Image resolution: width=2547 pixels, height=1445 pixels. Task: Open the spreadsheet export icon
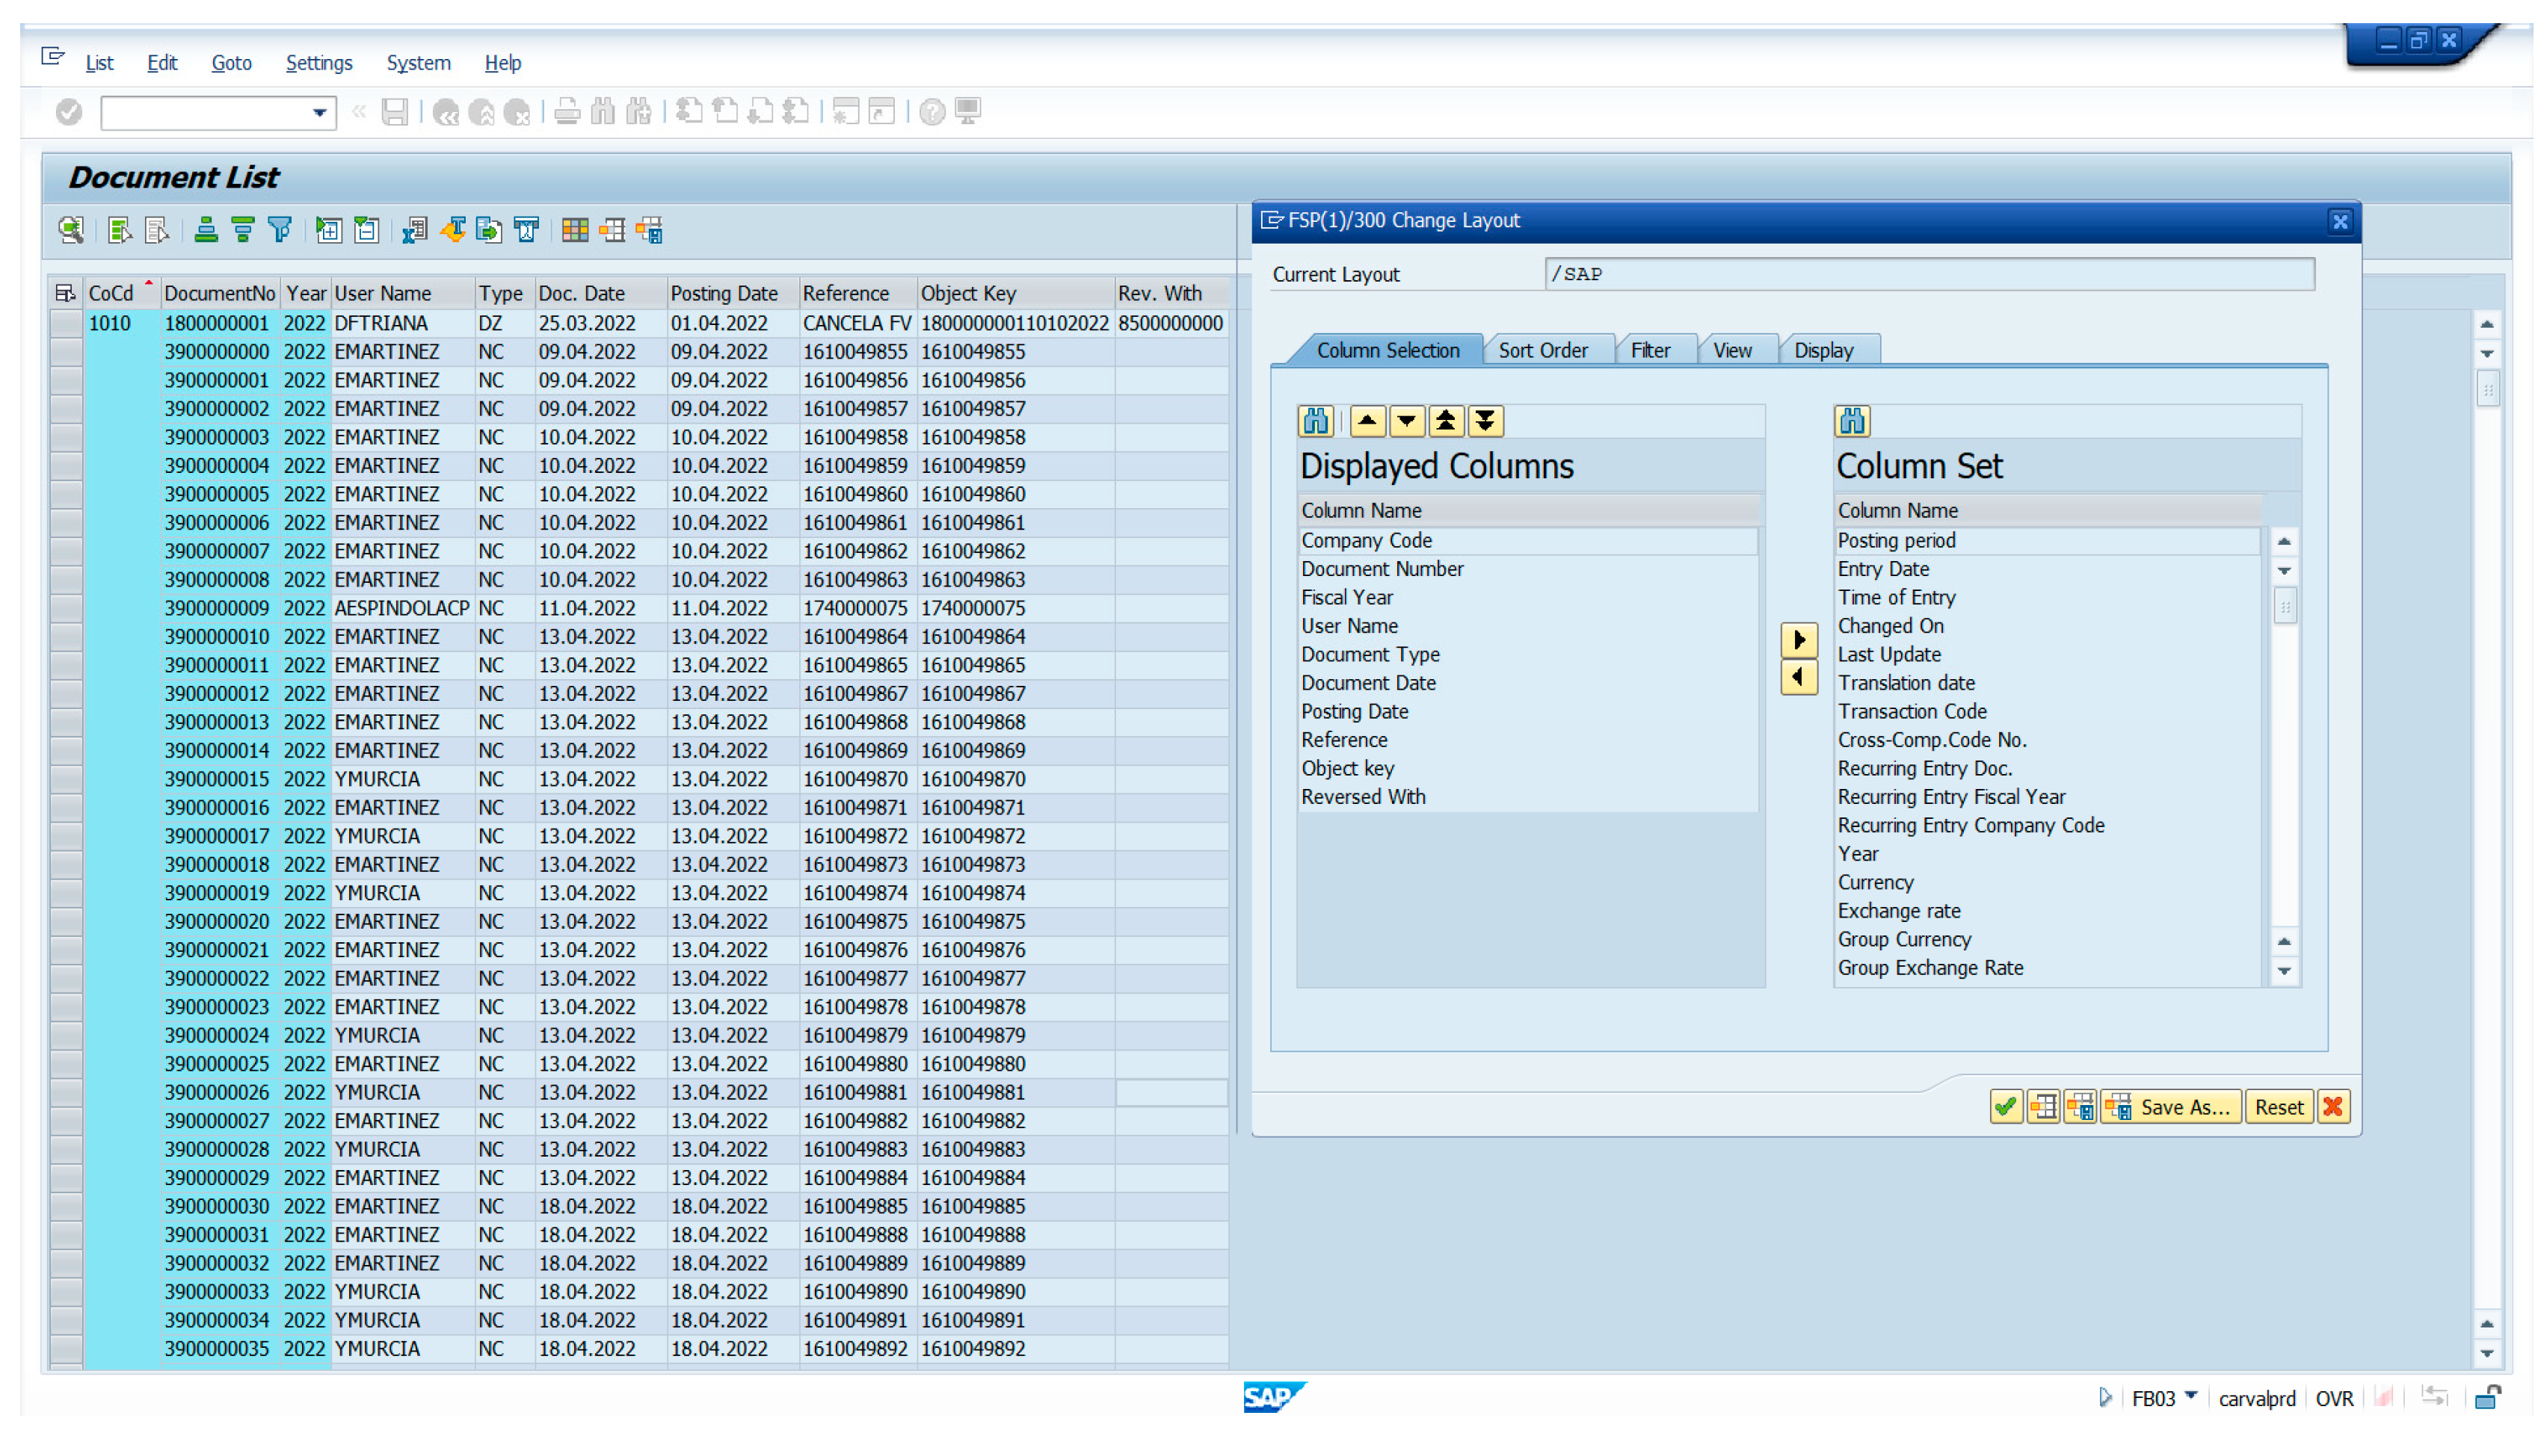point(415,230)
